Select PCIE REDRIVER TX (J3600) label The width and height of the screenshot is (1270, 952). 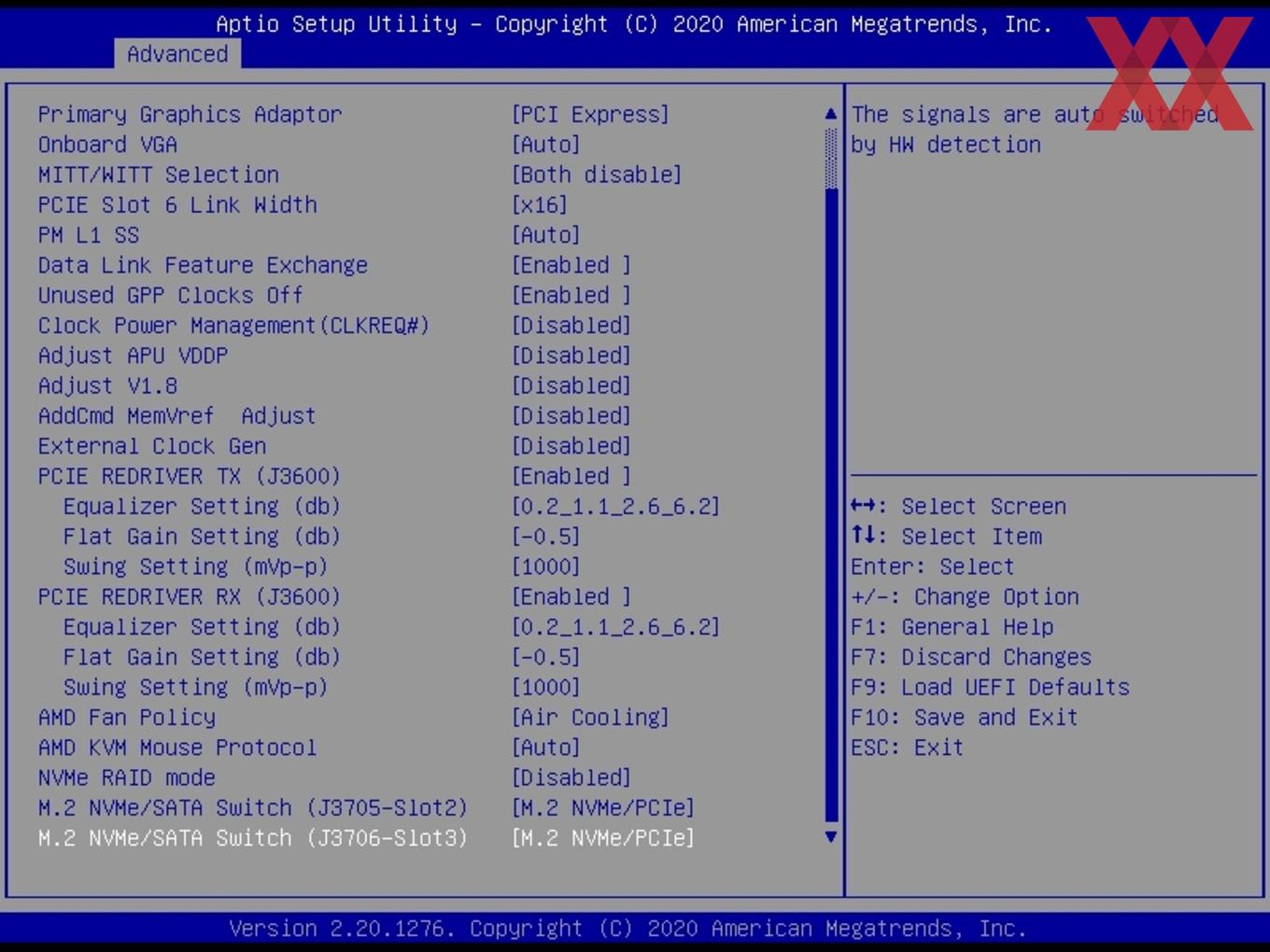190,476
